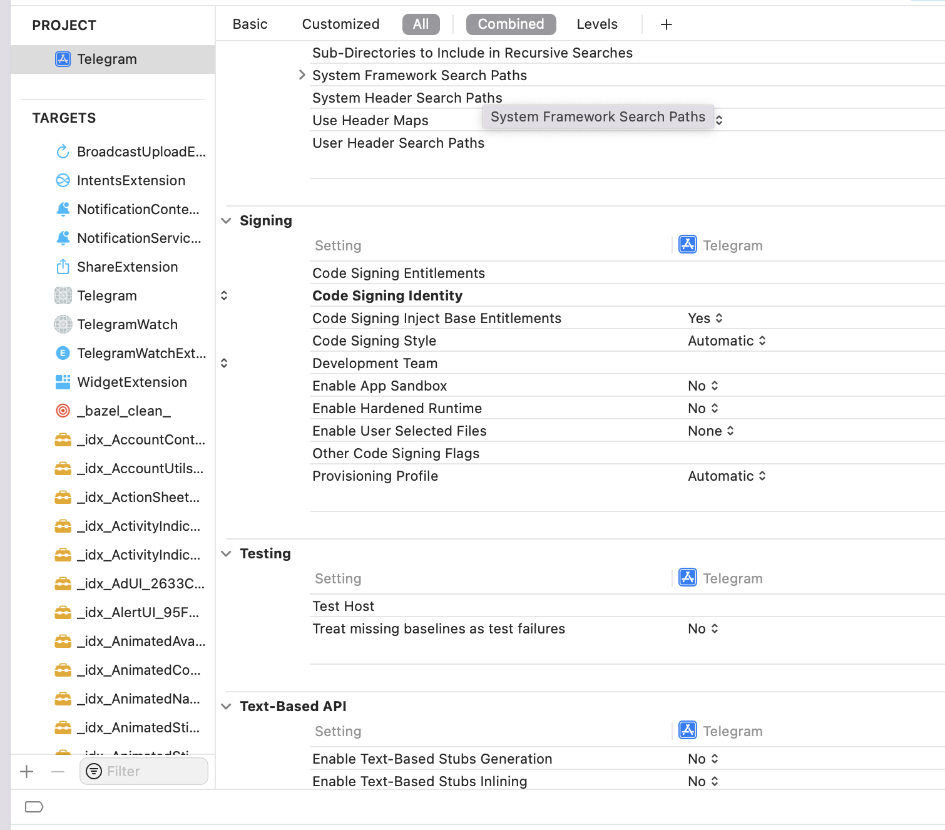
Task: Click the _bazel_clean_ red target icon
Action: coord(63,411)
